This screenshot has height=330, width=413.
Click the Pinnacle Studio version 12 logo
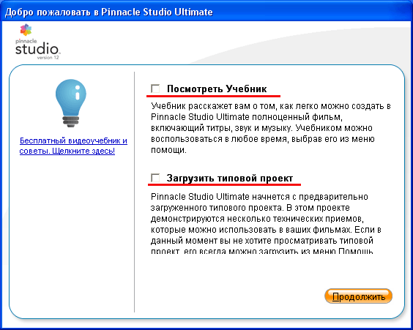[37, 42]
